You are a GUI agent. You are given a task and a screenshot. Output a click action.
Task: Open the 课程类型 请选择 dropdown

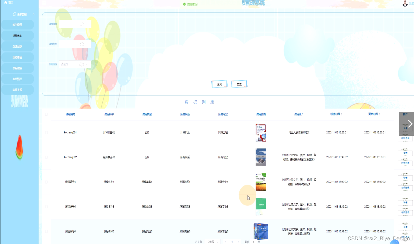point(75,64)
